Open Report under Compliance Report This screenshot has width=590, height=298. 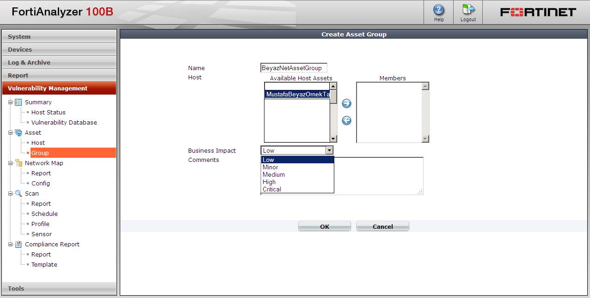pyautogui.click(x=41, y=254)
